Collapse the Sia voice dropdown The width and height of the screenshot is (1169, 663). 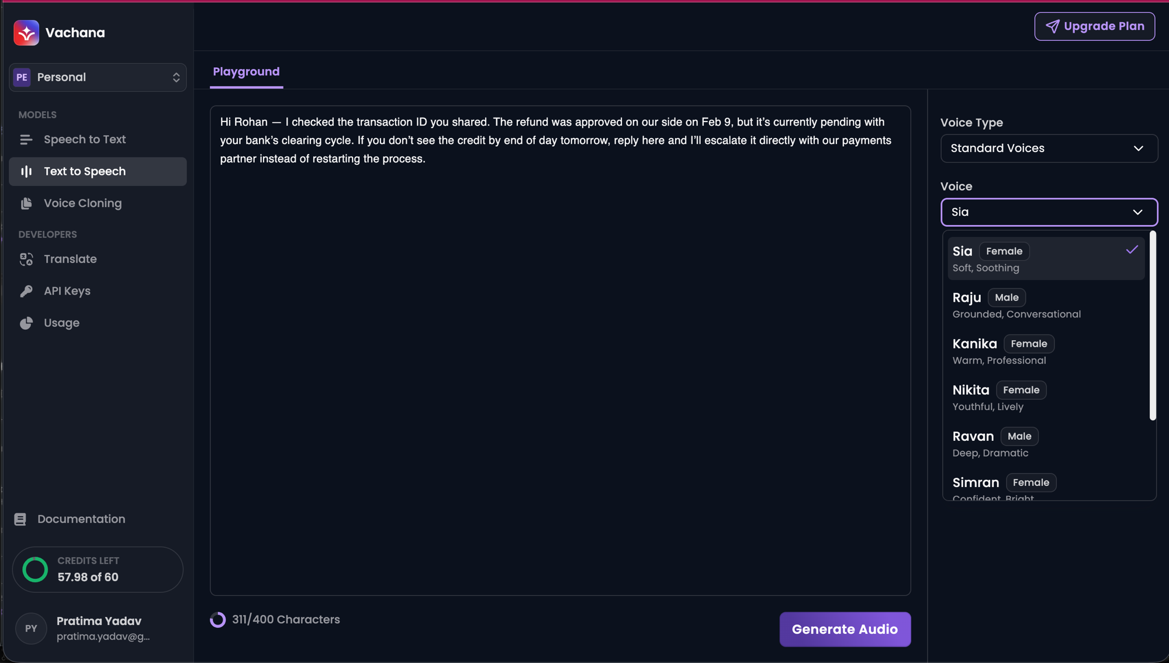[x=1049, y=212]
